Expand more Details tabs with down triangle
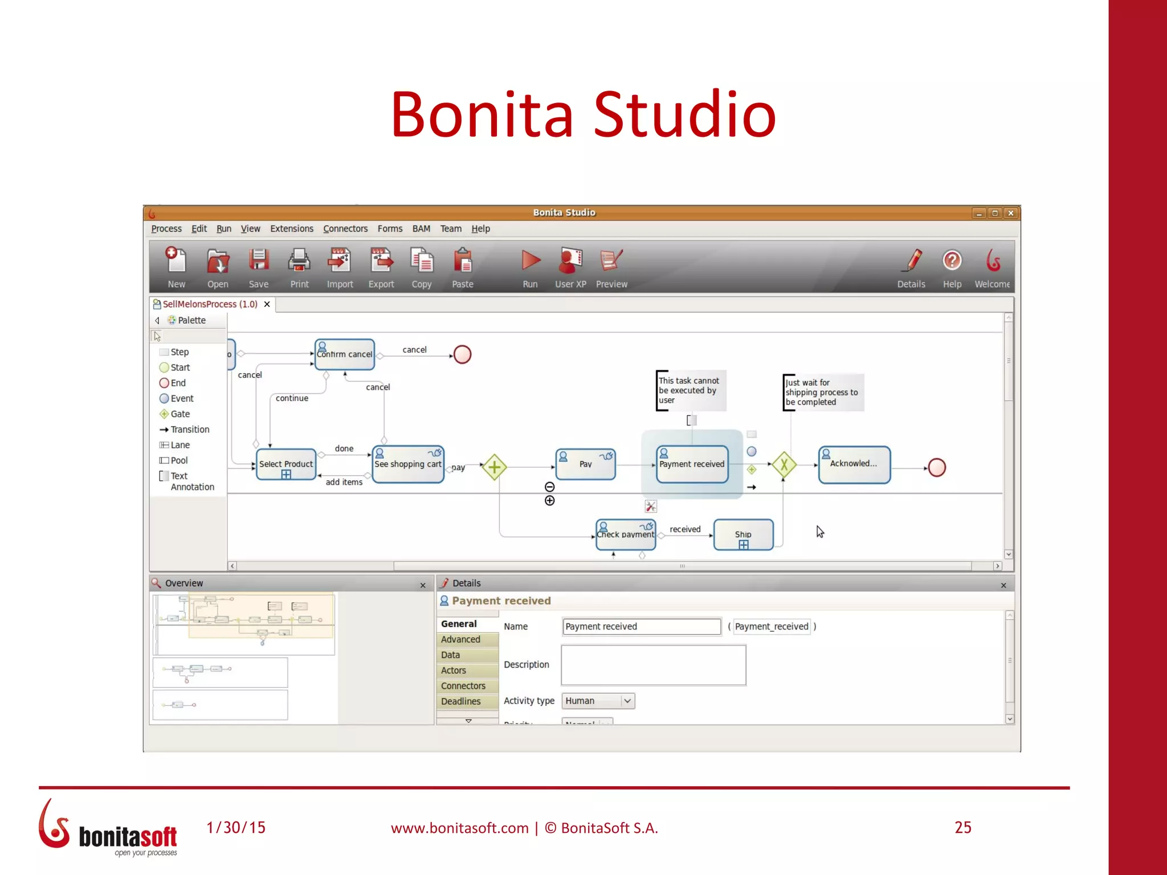 468,721
